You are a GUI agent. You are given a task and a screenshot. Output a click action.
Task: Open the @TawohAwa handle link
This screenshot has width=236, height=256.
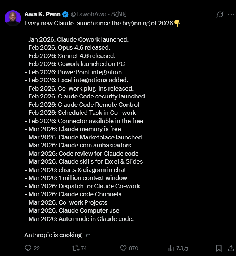[x=89, y=14]
